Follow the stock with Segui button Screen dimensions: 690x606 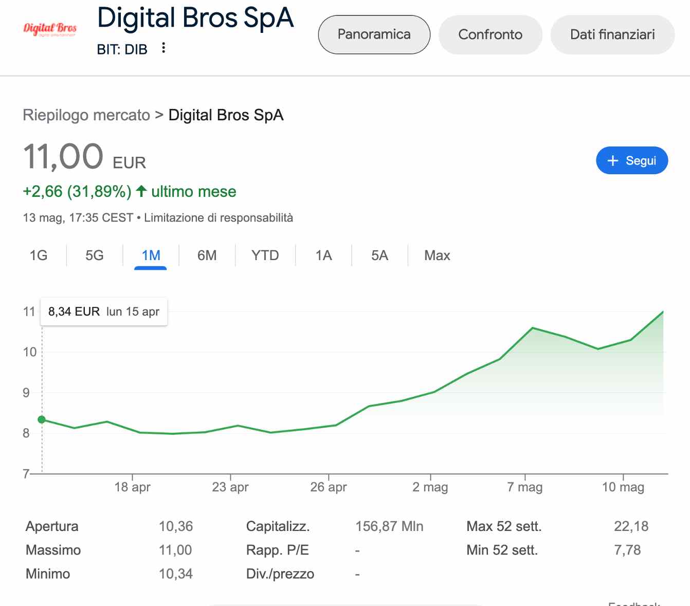632,161
